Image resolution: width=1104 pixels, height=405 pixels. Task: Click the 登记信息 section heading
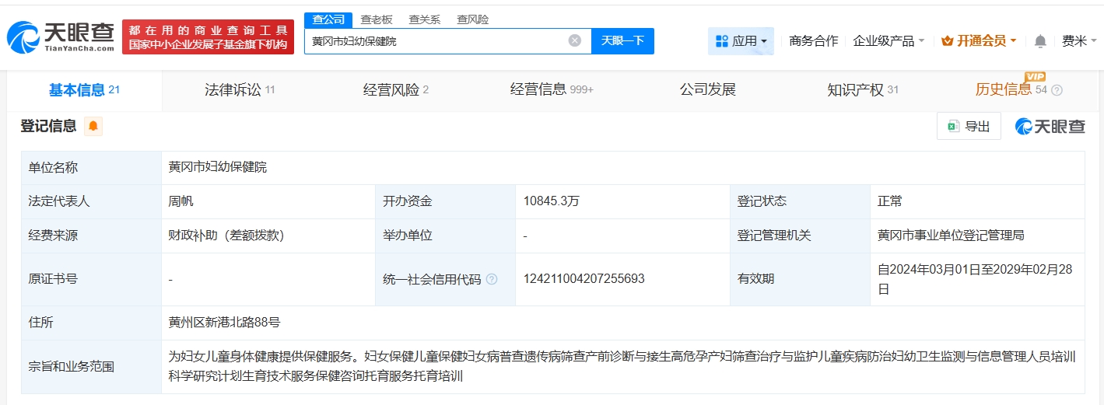[x=49, y=126]
